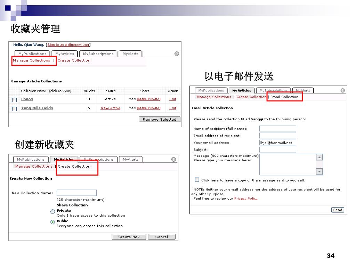Click the Remove Selected button
The height and width of the screenshot is (267, 356).
[x=159, y=119]
